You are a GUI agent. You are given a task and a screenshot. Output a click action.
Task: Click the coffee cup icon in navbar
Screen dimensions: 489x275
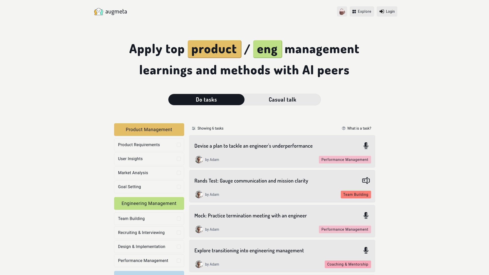point(342,11)
